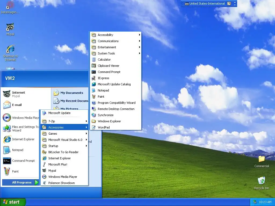Open My Recent Documents in Start menu
275x206 pixels.
70,101
